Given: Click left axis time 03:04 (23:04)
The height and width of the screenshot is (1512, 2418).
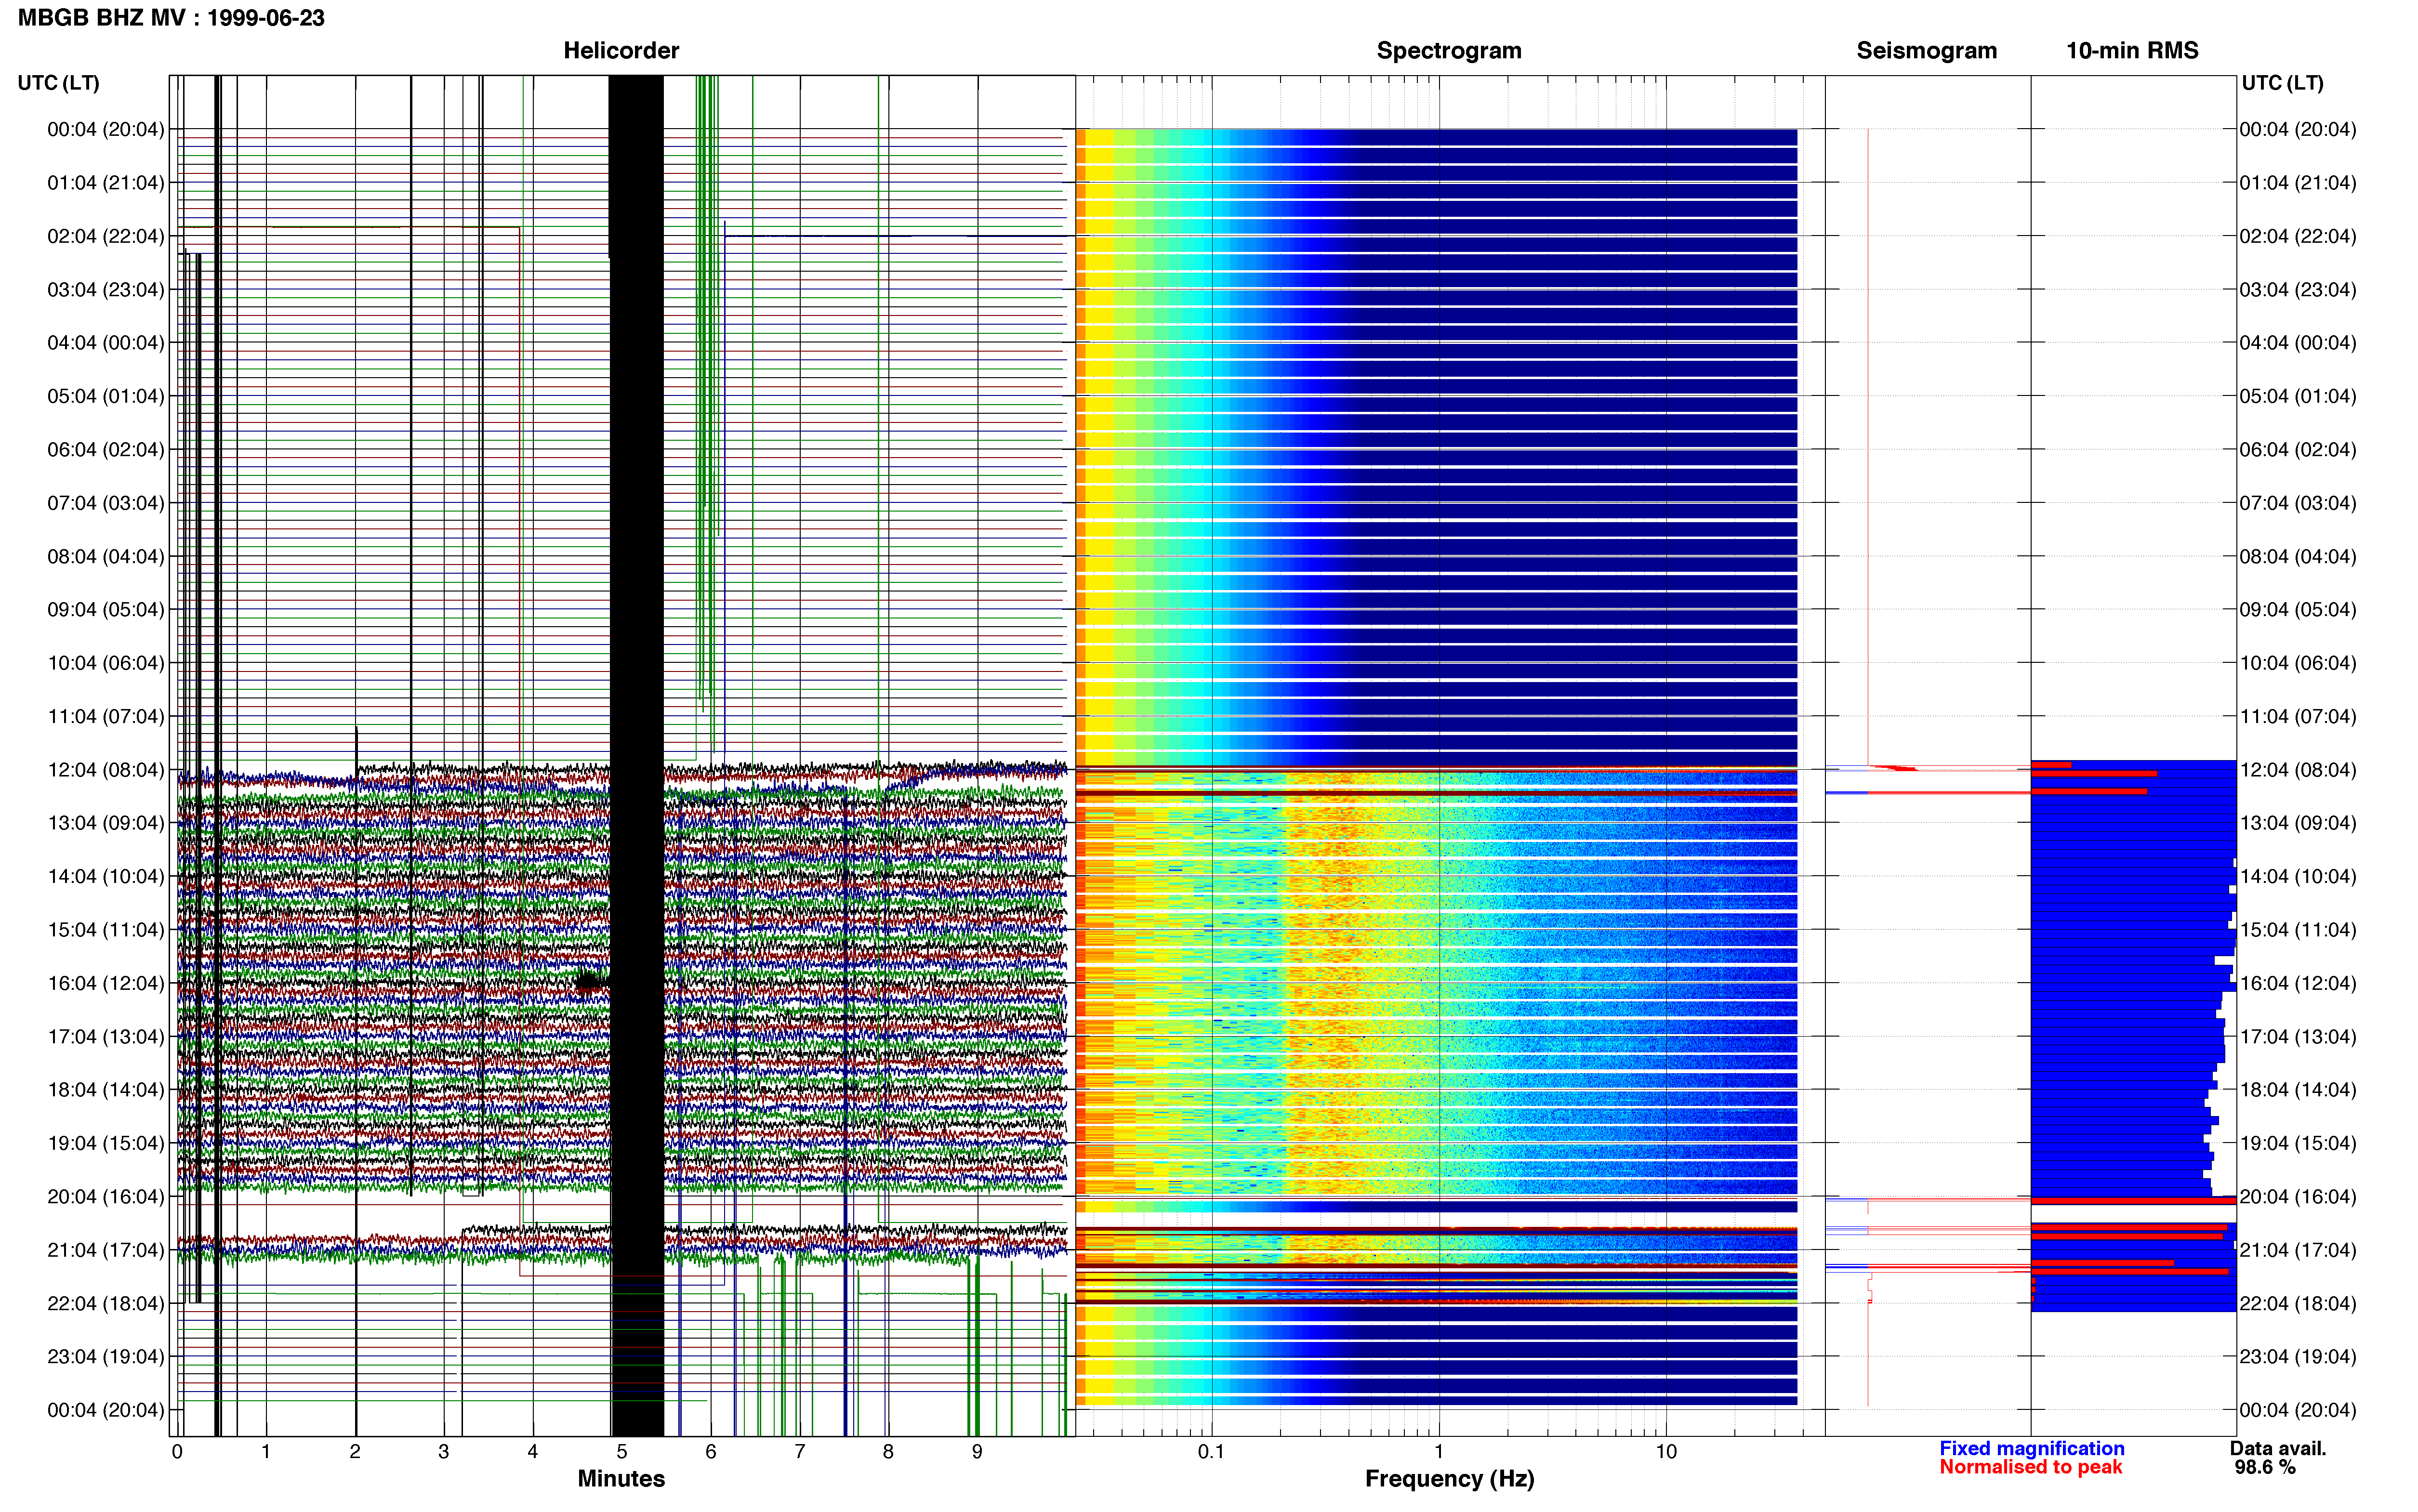Looking at the screenshot, I should tap(106, 290).
